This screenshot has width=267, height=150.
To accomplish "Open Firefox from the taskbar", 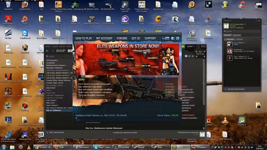I will (20, 147).
